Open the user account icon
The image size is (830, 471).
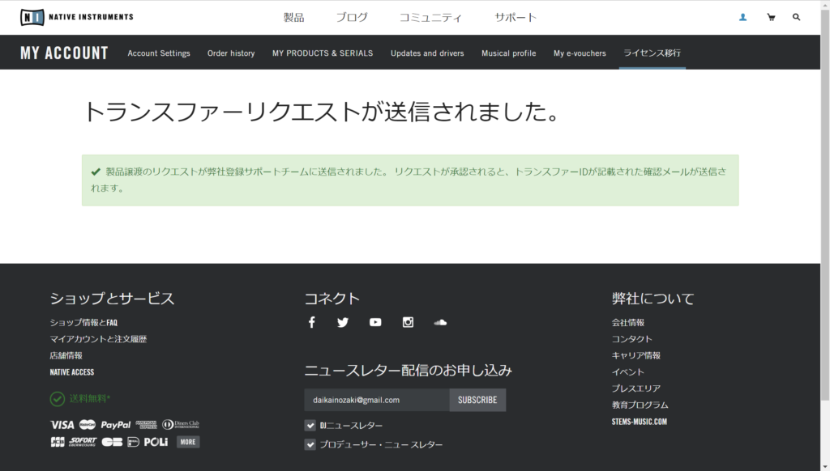(742, 17)
